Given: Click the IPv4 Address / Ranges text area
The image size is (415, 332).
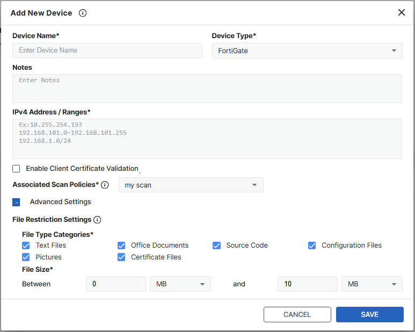Looking at the screenshot, I should click(207, 139).
